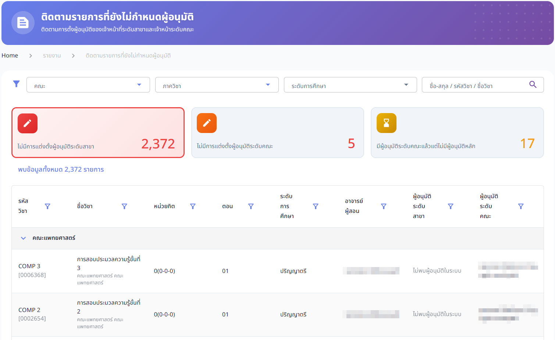The height and width of the screenshot is (340, 555).
Task: Filter the ชื่อวิชา column
Action: tap(124, 206)
